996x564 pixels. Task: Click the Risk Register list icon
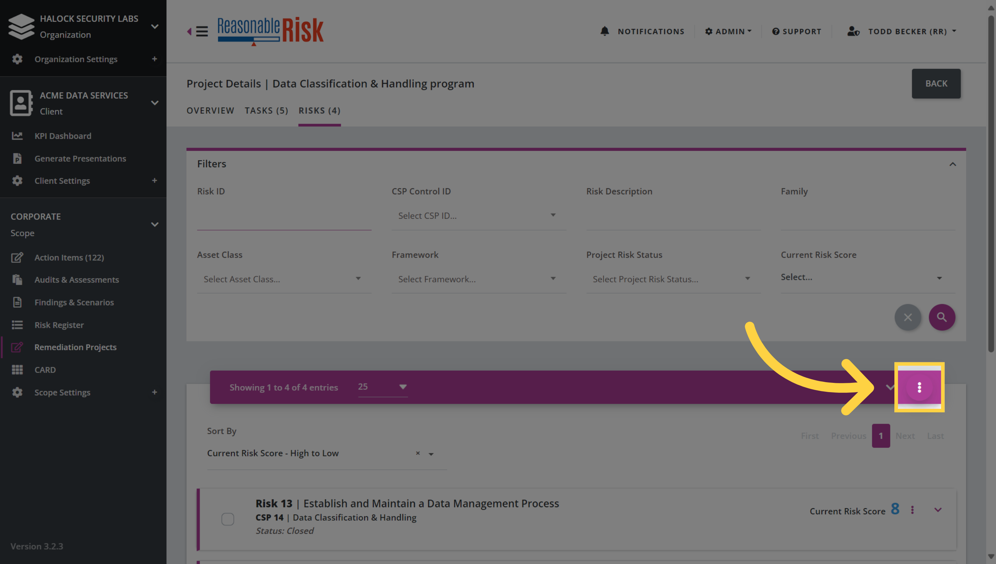[17, 325]
